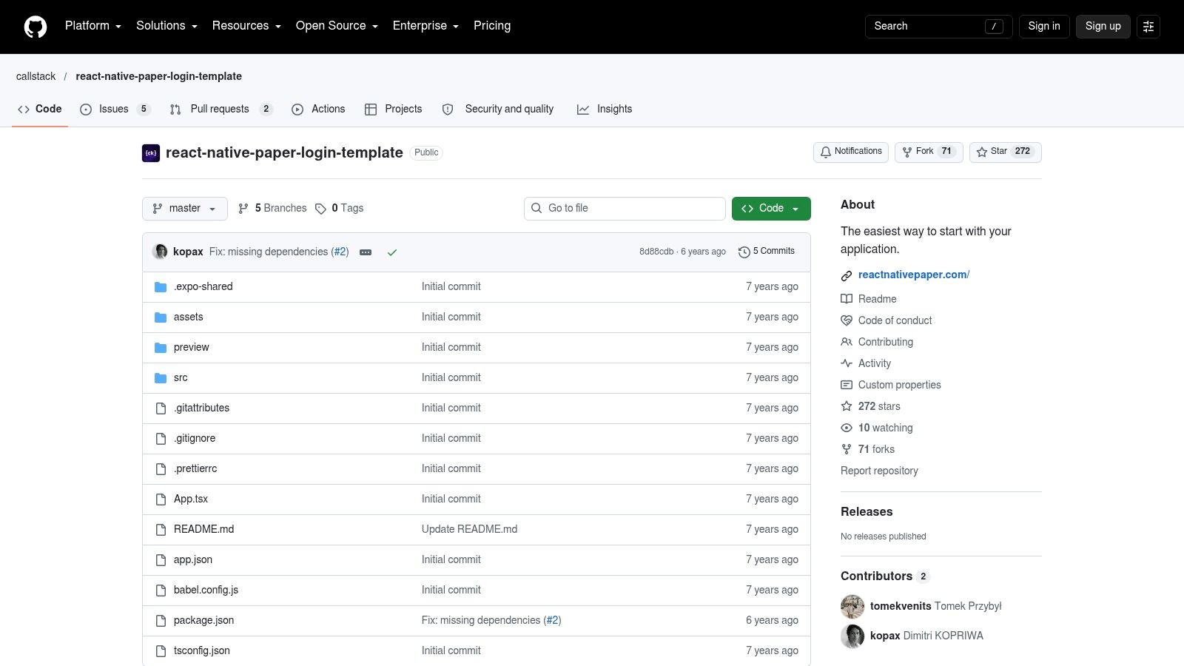
Task: Open the master branch dropdown
Action: (x=185, y=209)
